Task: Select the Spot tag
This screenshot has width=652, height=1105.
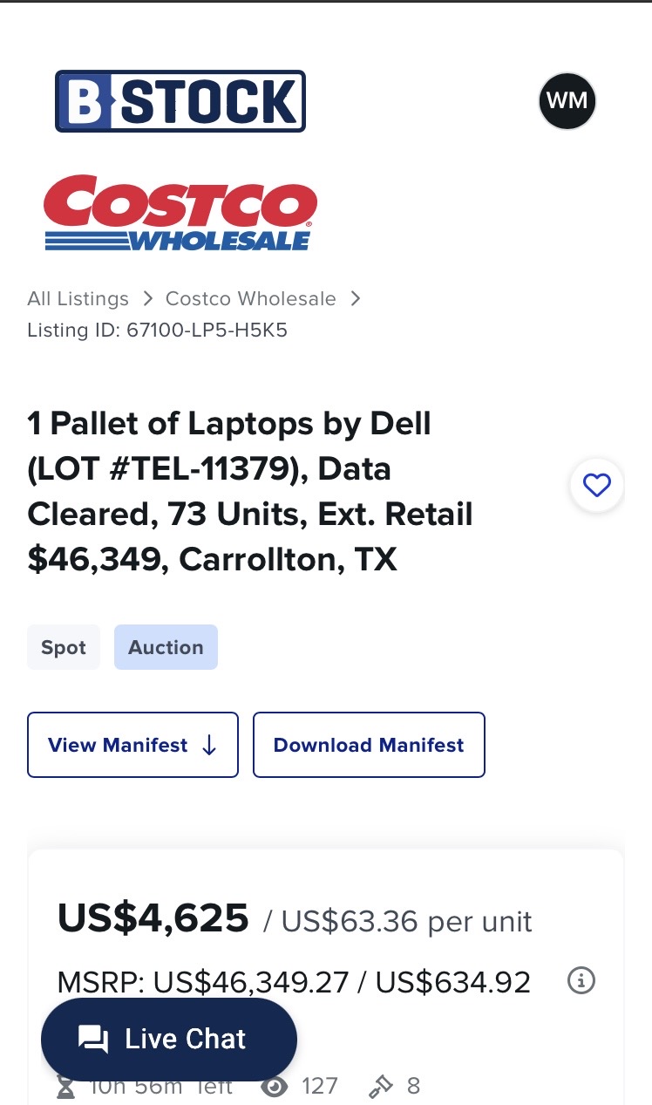Action: coord(64,647)
